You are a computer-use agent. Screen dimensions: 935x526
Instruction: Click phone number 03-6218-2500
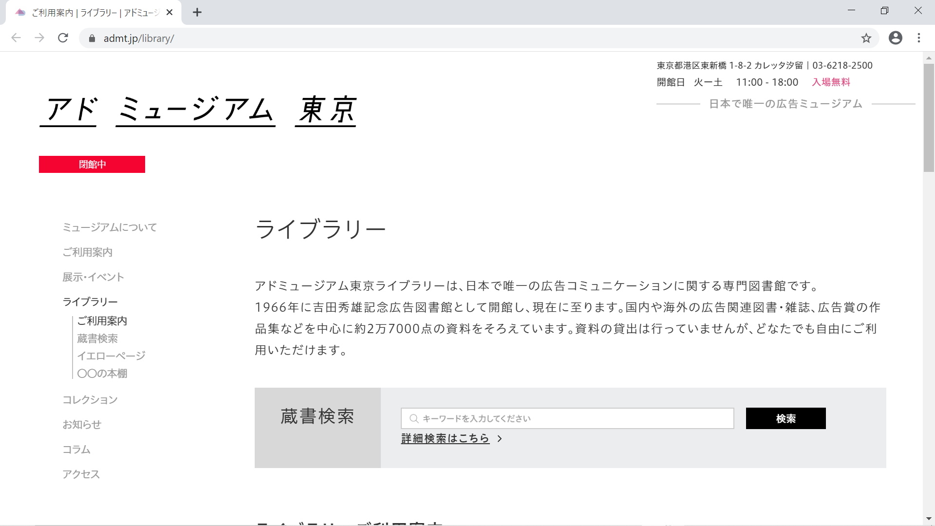tap(842, 65)
